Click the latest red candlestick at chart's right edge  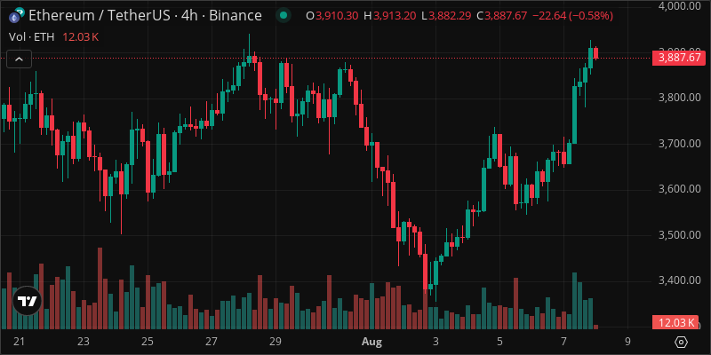click(x=595, y=53)
